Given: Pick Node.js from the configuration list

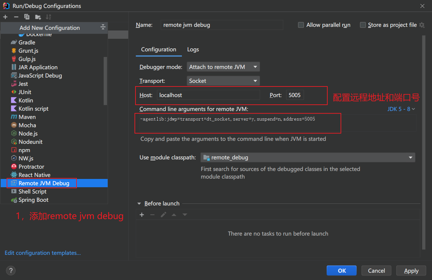Looking at the screenshot, I should click(x=54, y=134).
